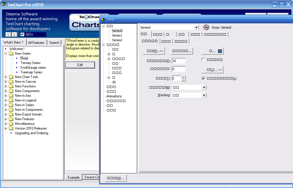Click the New Components folder icon
The image size is (293, 188).
(11, 91)
